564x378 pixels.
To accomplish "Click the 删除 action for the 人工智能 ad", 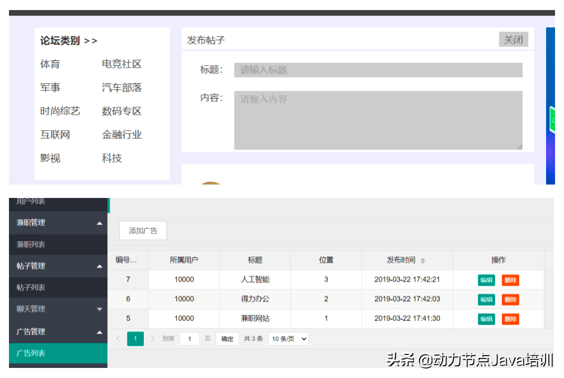I will click(x=510, y=280).
